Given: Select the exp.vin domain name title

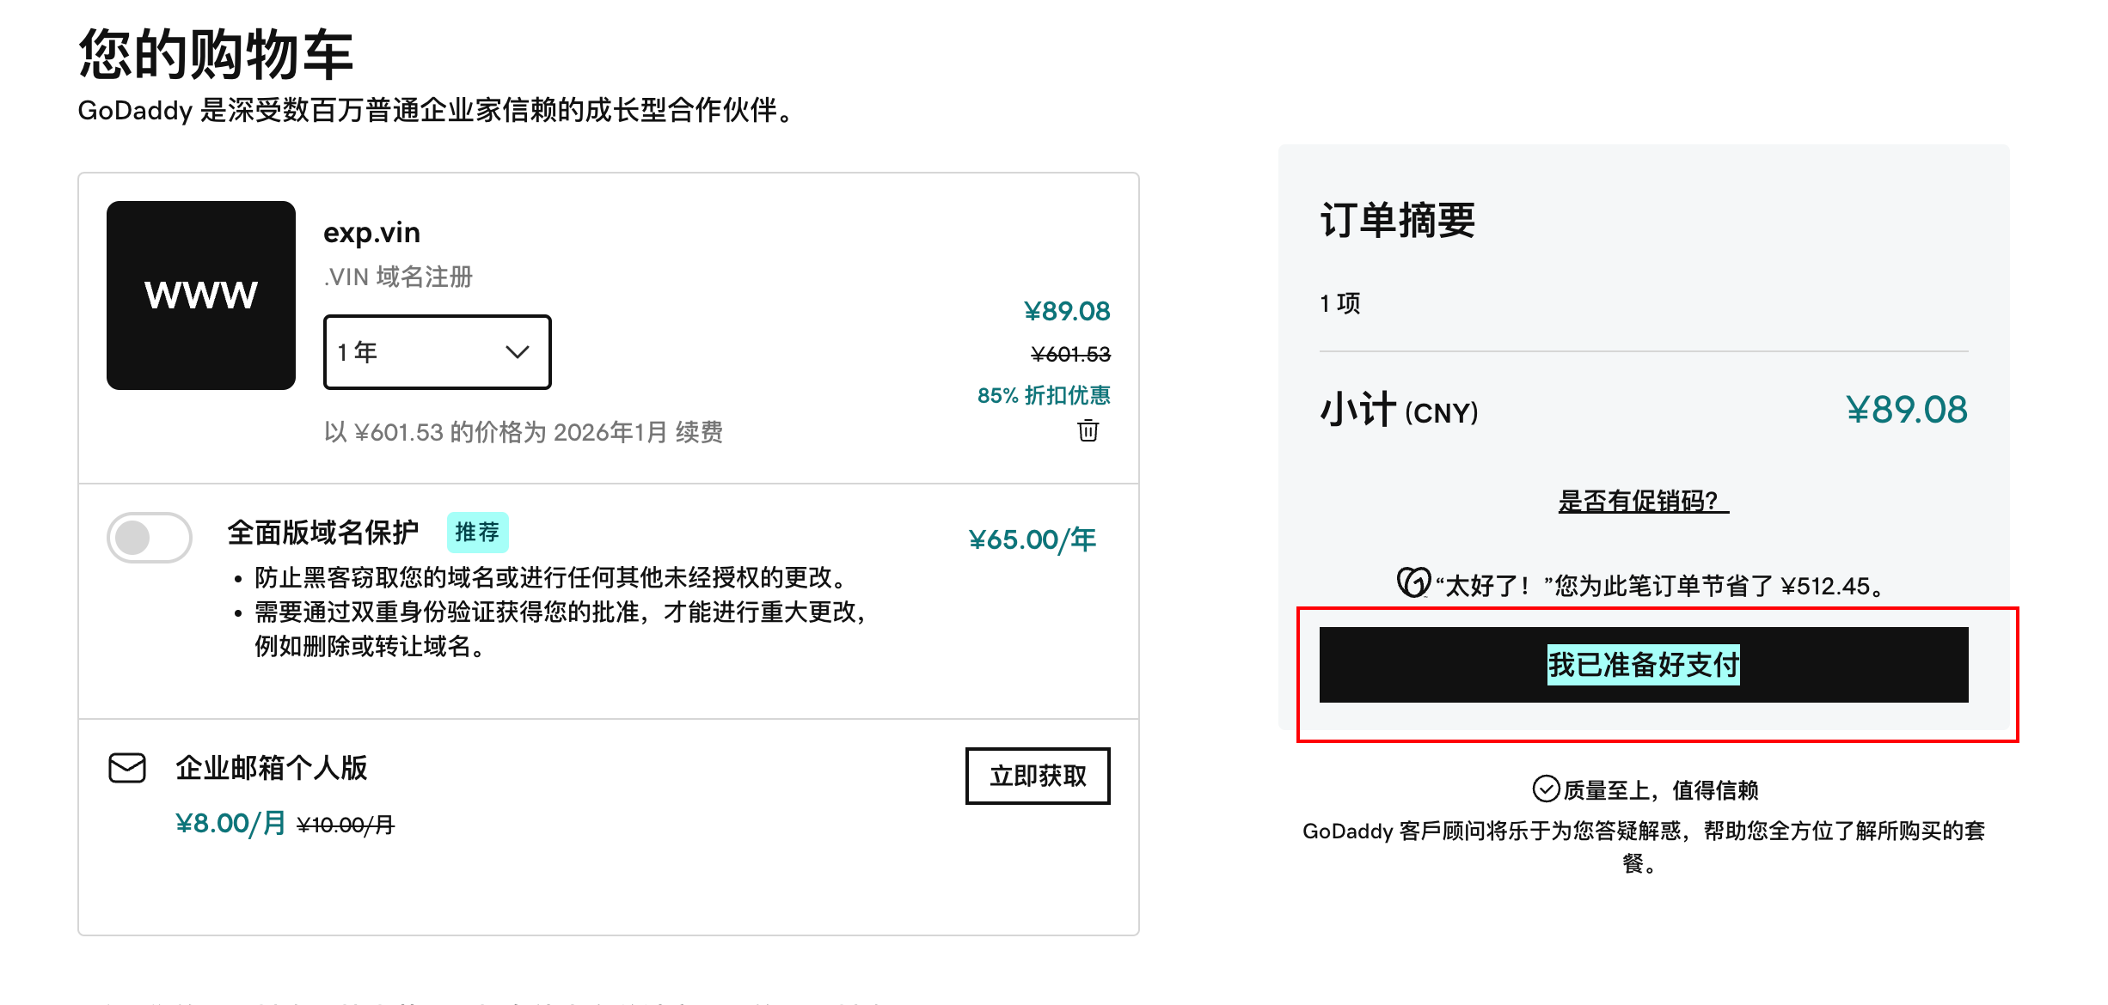Looking at the screenshot, I should (x=371, y=233).
